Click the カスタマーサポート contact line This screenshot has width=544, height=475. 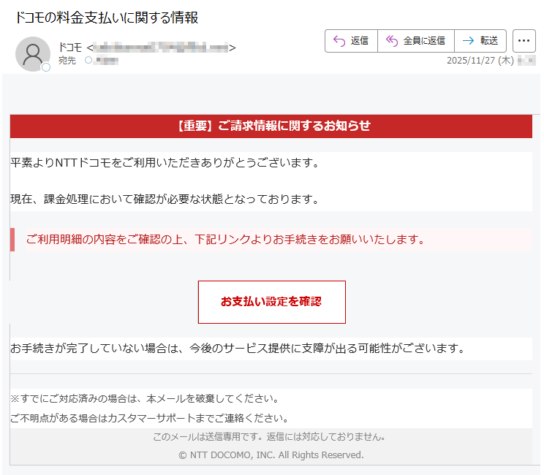coord(149,419)
